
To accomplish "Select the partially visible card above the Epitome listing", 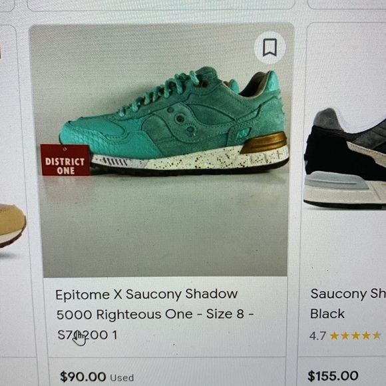I will 160,5.
